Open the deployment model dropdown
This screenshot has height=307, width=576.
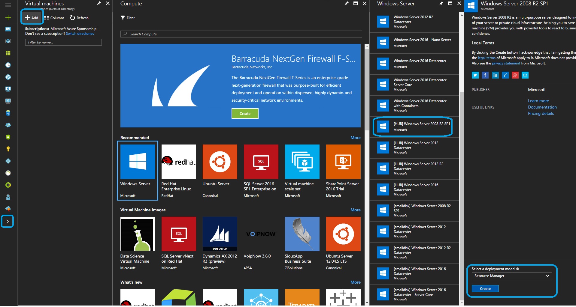click(x=511, y=276)
